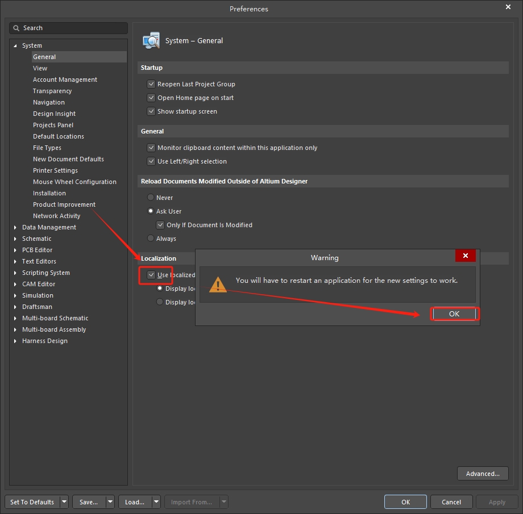Open the Load dropdown arrow

156,502
